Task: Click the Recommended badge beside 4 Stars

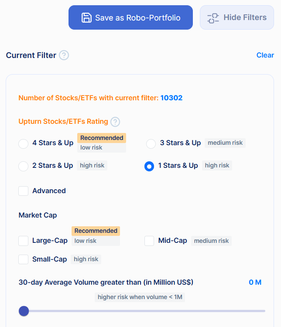Action: [102, 138]
